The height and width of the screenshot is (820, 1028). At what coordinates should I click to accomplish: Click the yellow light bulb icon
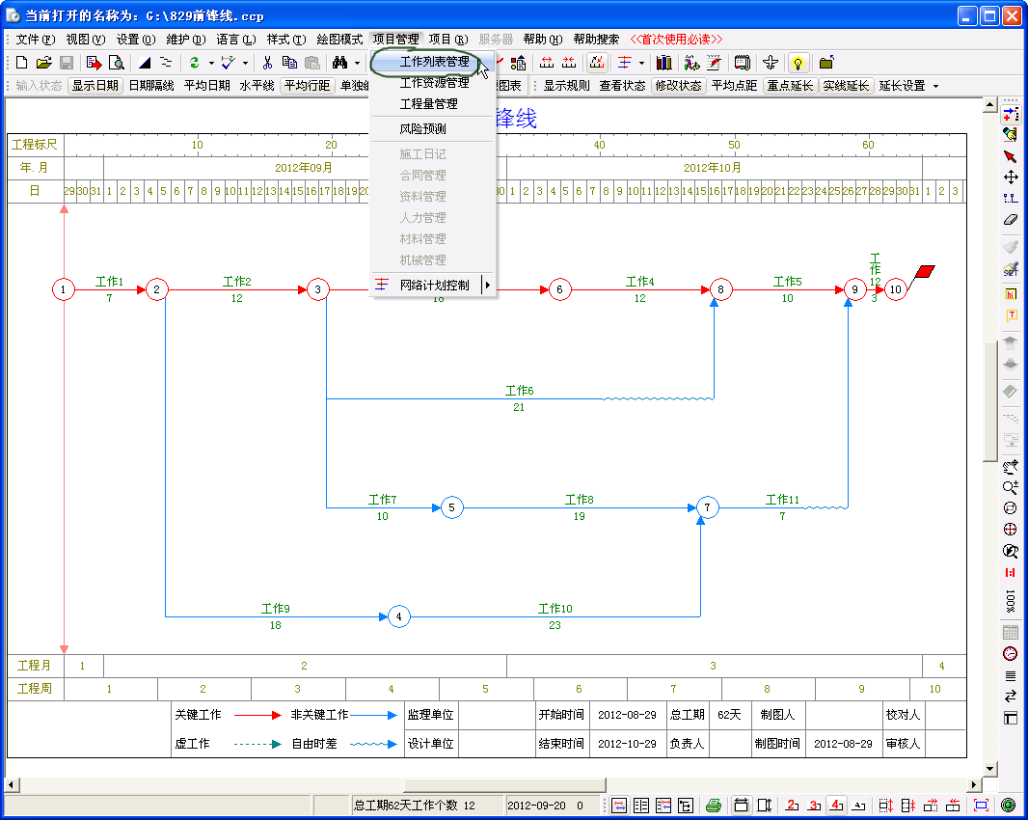coord(798,63)
